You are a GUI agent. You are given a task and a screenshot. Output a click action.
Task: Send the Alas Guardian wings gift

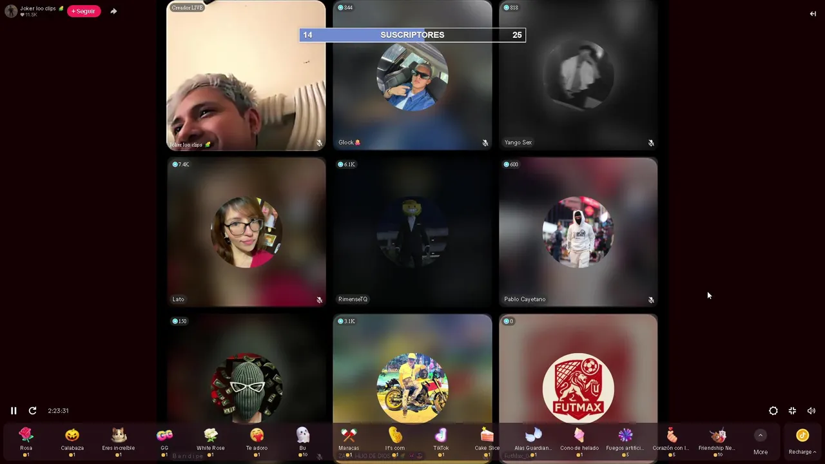[x=533, y=441]
